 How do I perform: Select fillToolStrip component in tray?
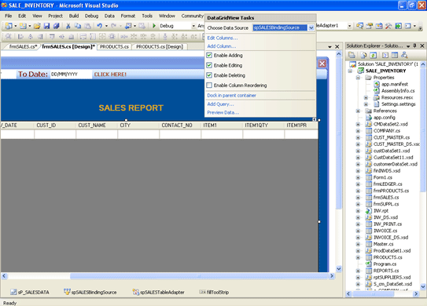214,292
